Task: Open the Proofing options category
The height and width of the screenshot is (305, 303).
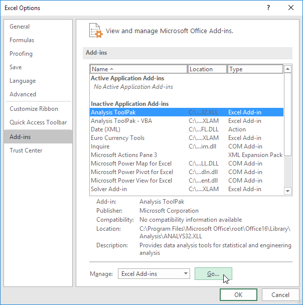Action: click(38, 54)
